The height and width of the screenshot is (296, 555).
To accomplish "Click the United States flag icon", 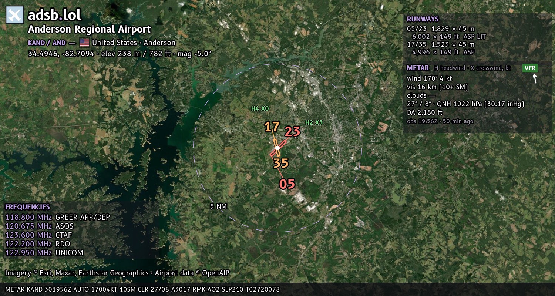I will (84, 43).
